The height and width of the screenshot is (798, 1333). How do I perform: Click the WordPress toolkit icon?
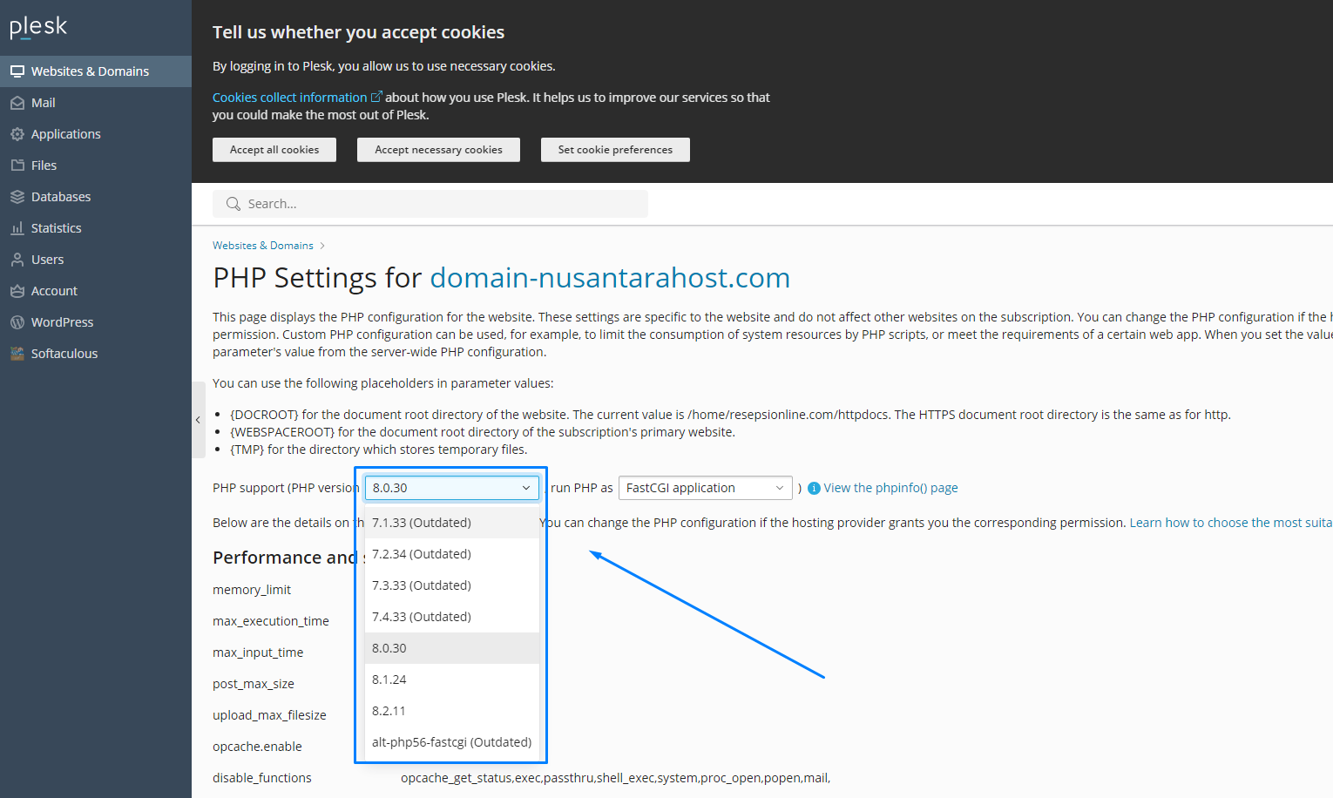[17, 321]
